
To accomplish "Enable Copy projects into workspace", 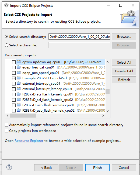I will click(x=6, y=131).
